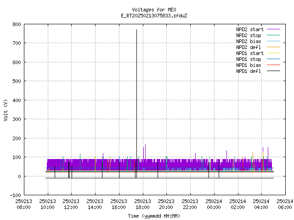294x220 pixels.
Task: Click the '250213 10:00' x-axis tick label
Action: (48, 204)
